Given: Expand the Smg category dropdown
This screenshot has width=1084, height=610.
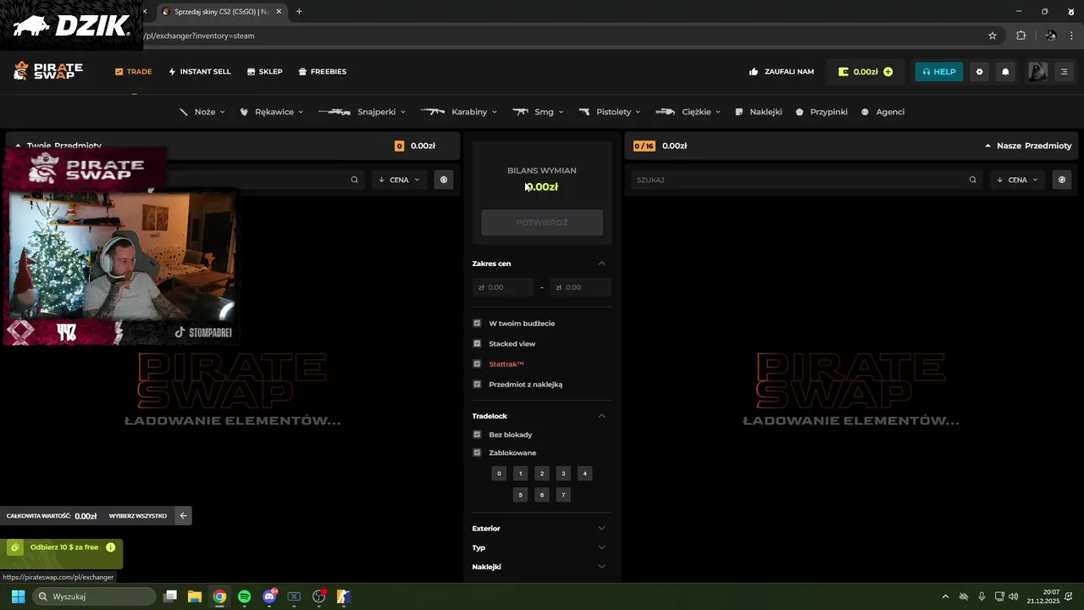Looking at the screenshot, I should 538,112.
